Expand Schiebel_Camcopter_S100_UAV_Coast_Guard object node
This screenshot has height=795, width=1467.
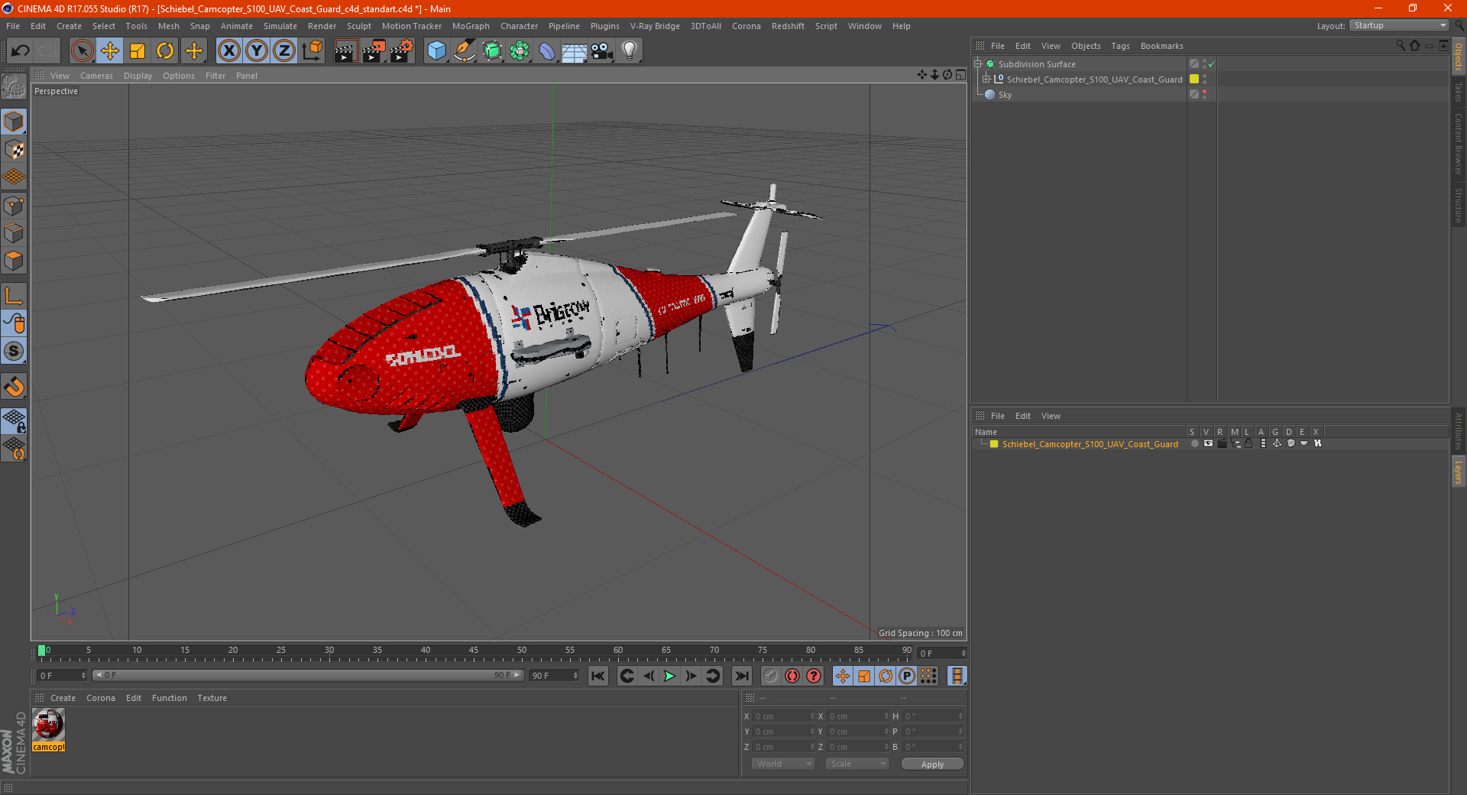click(x=986, y=79)
